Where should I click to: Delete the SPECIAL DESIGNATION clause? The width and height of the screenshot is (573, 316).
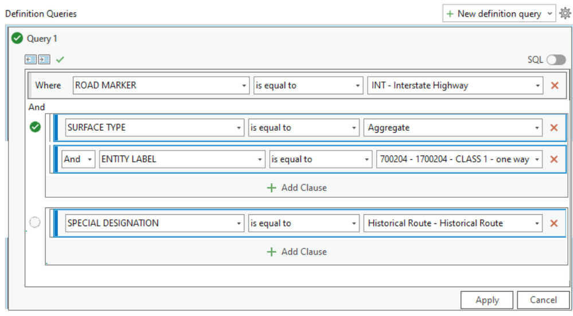553,223
